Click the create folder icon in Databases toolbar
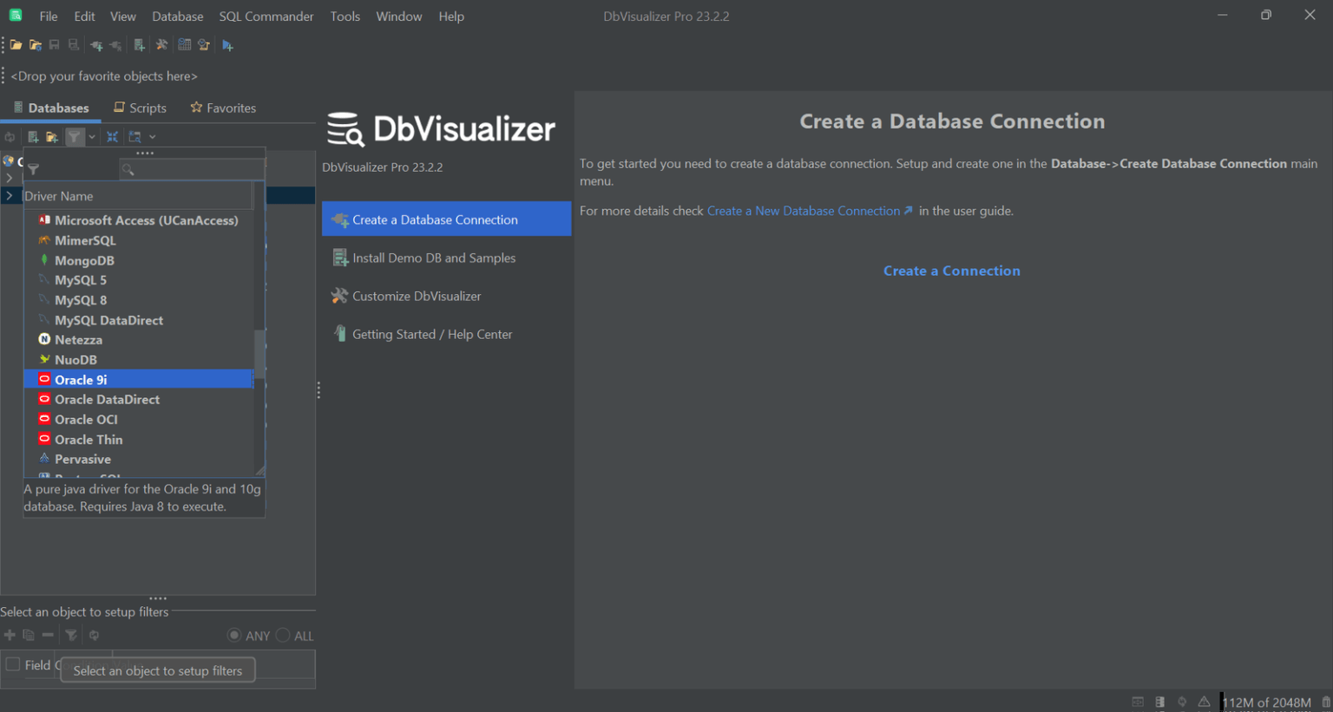Screen dimensions: 1333x712 [52, 137]
